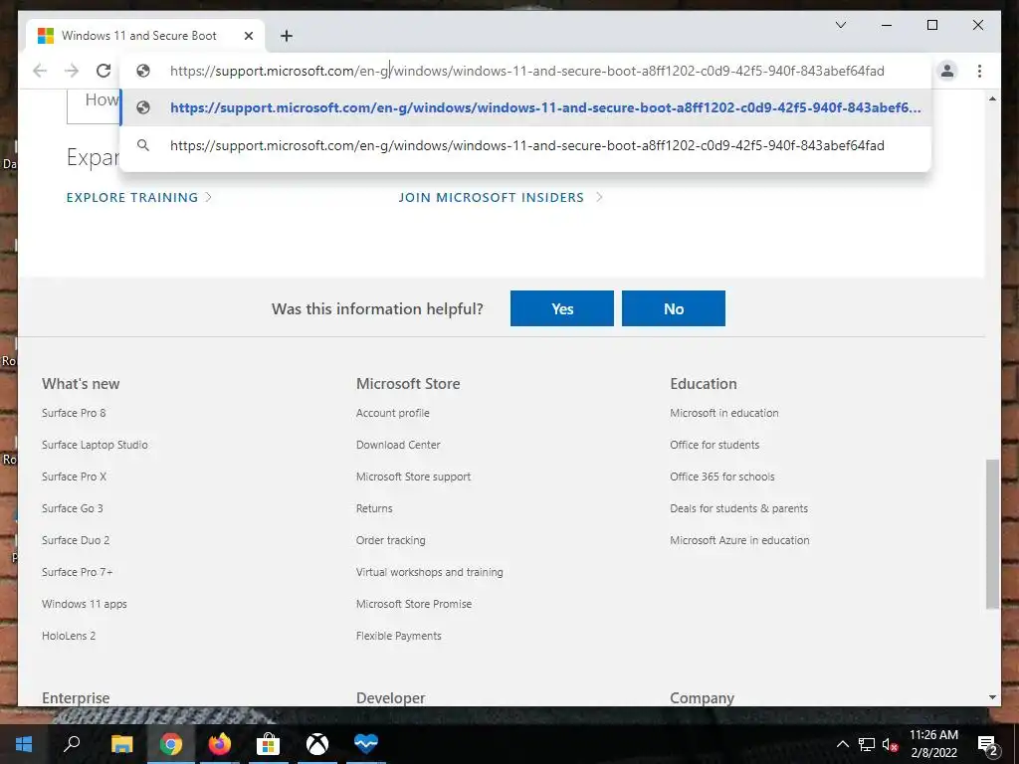Answer No to Was this information helpful
This screenshot has height=764, width=1019.
[674, 308]
